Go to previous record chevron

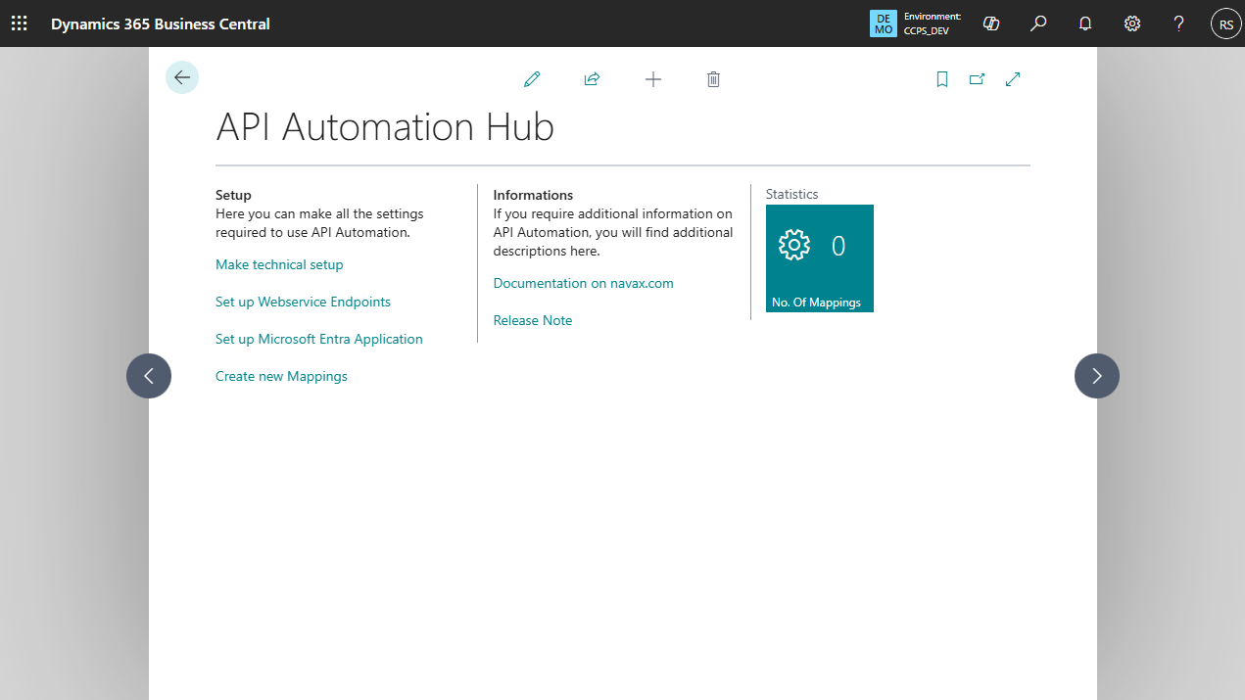click(x=149, y=376)
